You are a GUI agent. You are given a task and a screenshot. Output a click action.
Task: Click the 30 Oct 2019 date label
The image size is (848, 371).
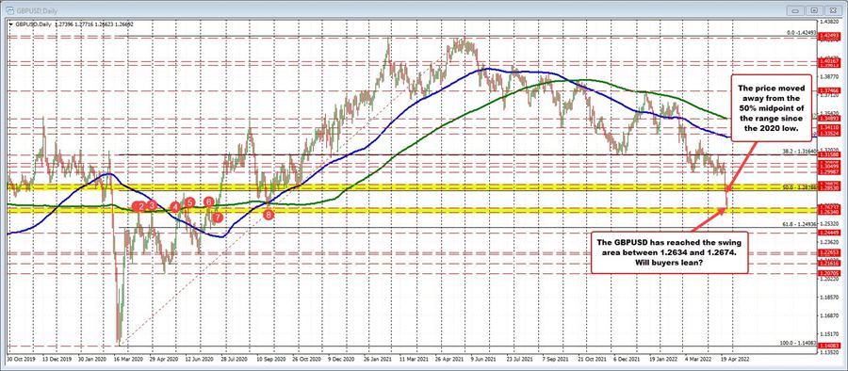pos(20,358)
